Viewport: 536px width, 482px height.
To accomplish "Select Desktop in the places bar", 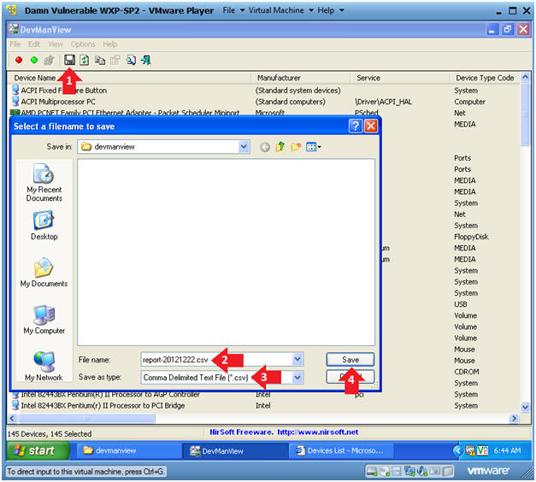I will pos(44,226).
